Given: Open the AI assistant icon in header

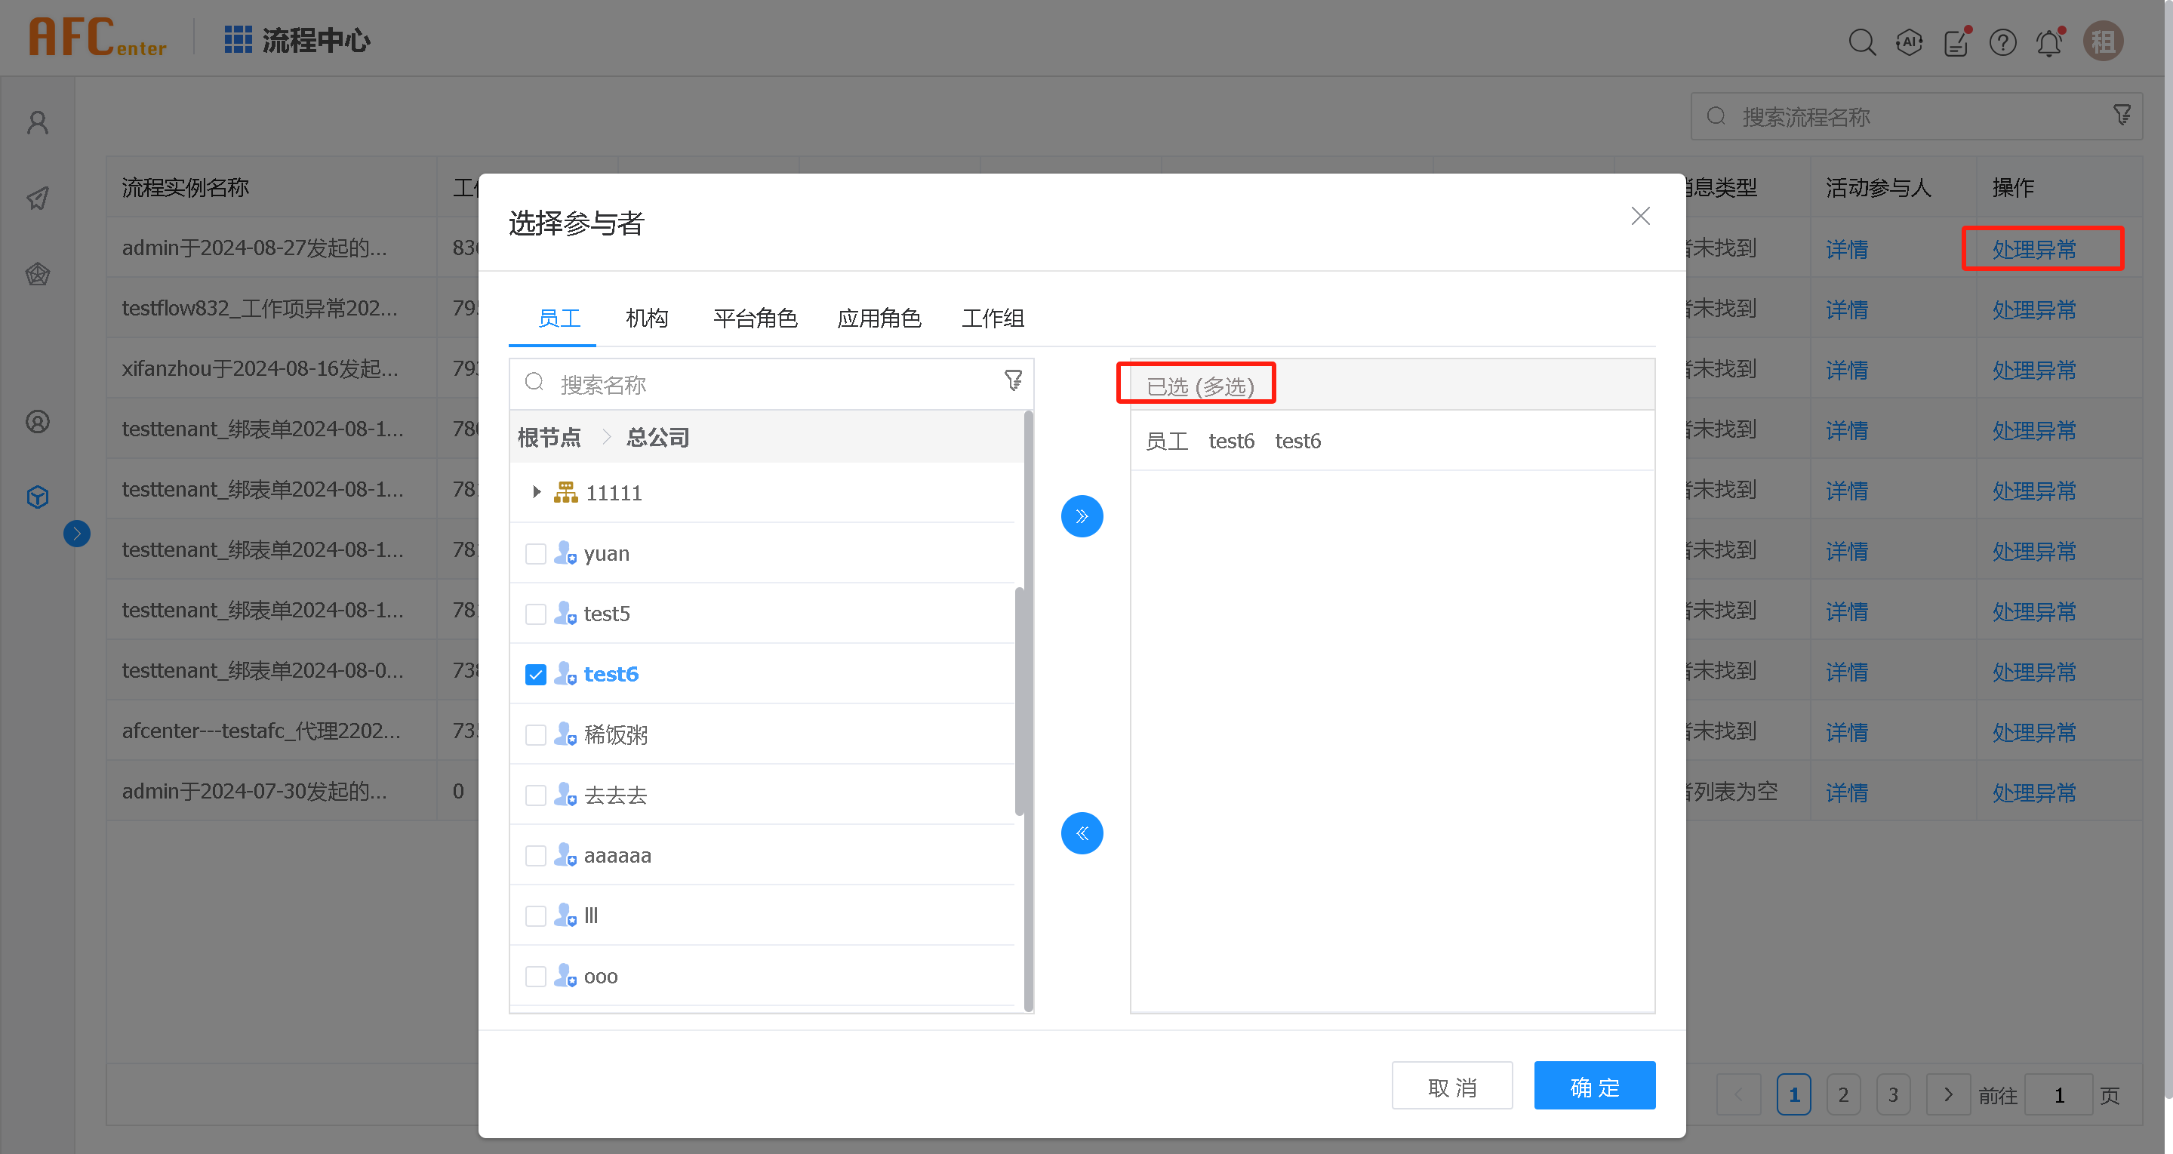Looking at the screenshot, I should [1909, 42].
